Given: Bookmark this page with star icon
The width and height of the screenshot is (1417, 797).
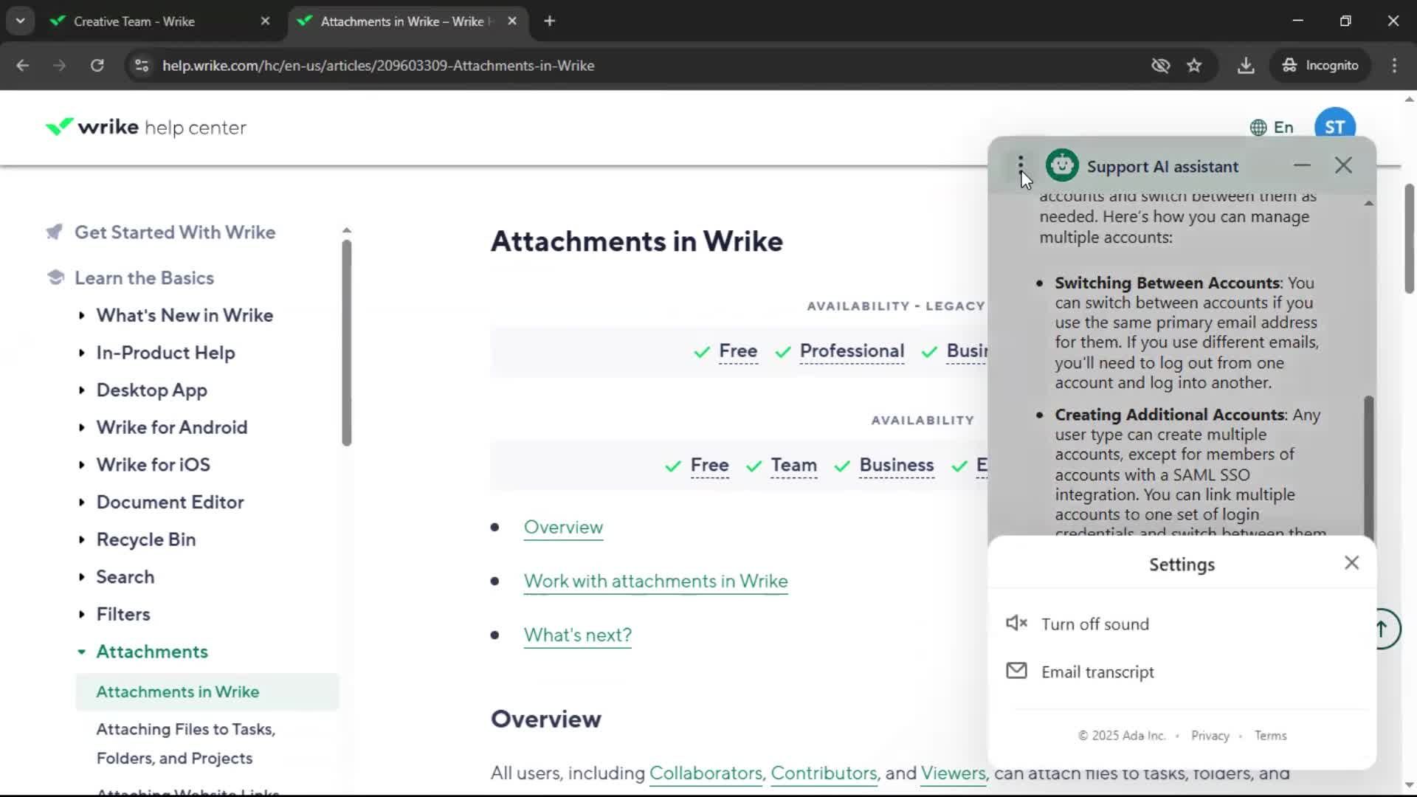Looking at the screenshot, I should pos(1194,66).
